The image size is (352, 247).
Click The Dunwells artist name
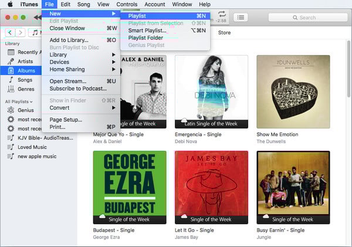271,141
